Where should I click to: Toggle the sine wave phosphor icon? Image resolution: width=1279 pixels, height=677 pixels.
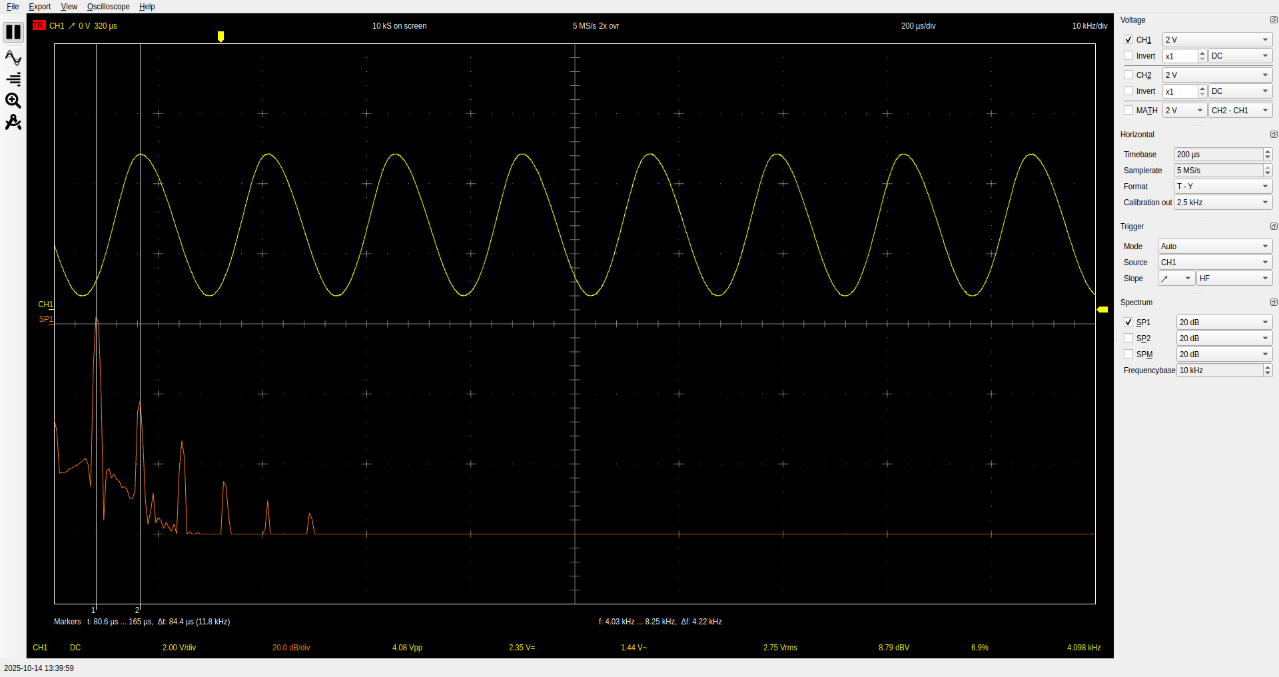click(13, 58)
